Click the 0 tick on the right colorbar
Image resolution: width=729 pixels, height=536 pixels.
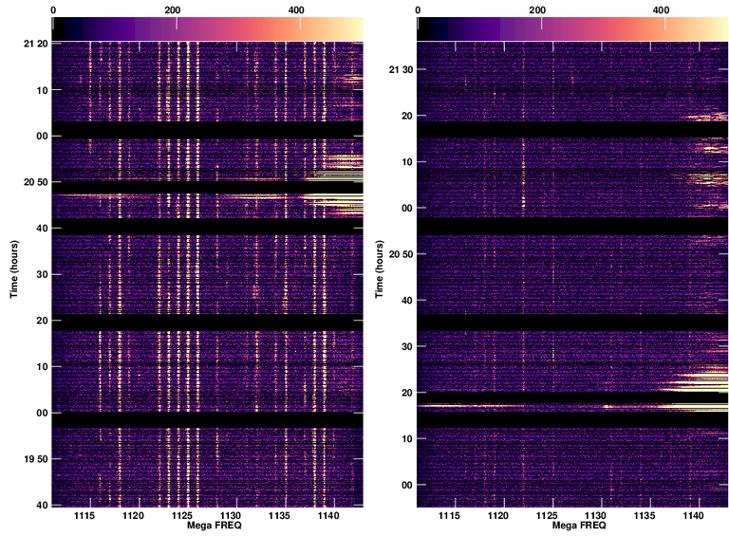click(418, 9)
